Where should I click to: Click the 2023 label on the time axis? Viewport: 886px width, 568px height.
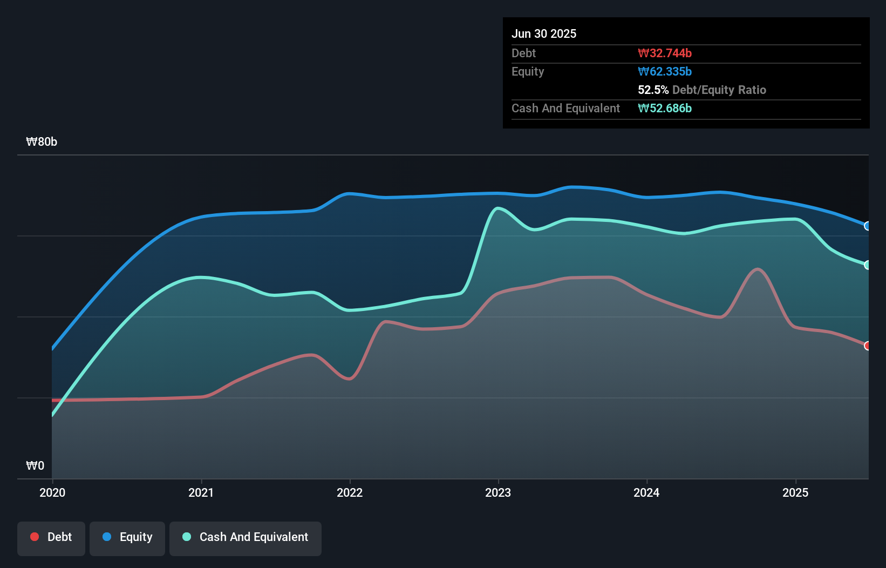(499, 492)
